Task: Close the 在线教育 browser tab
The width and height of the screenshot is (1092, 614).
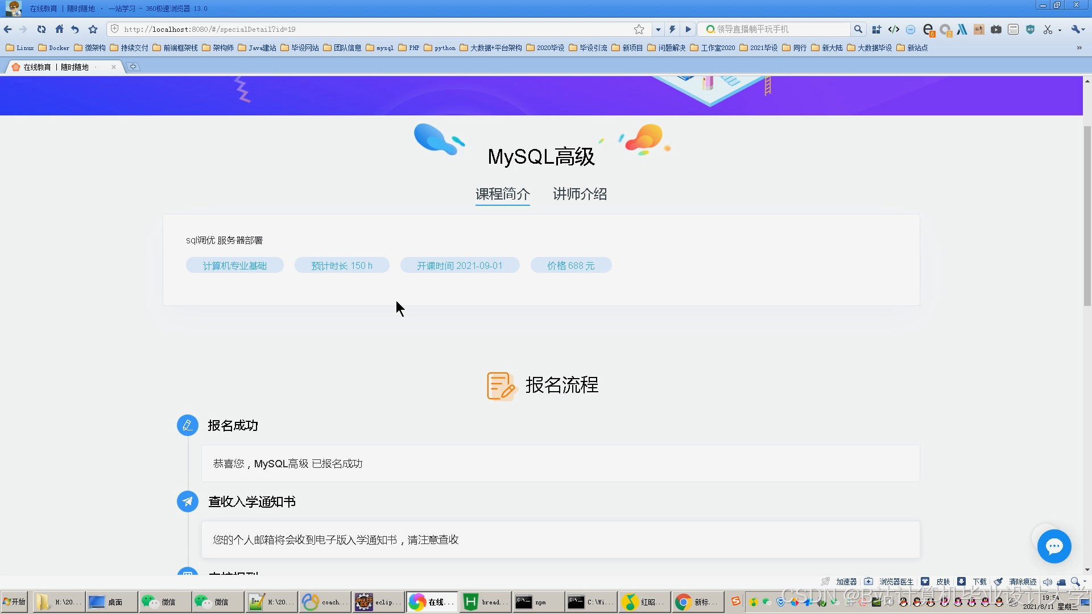Action: 114,67
